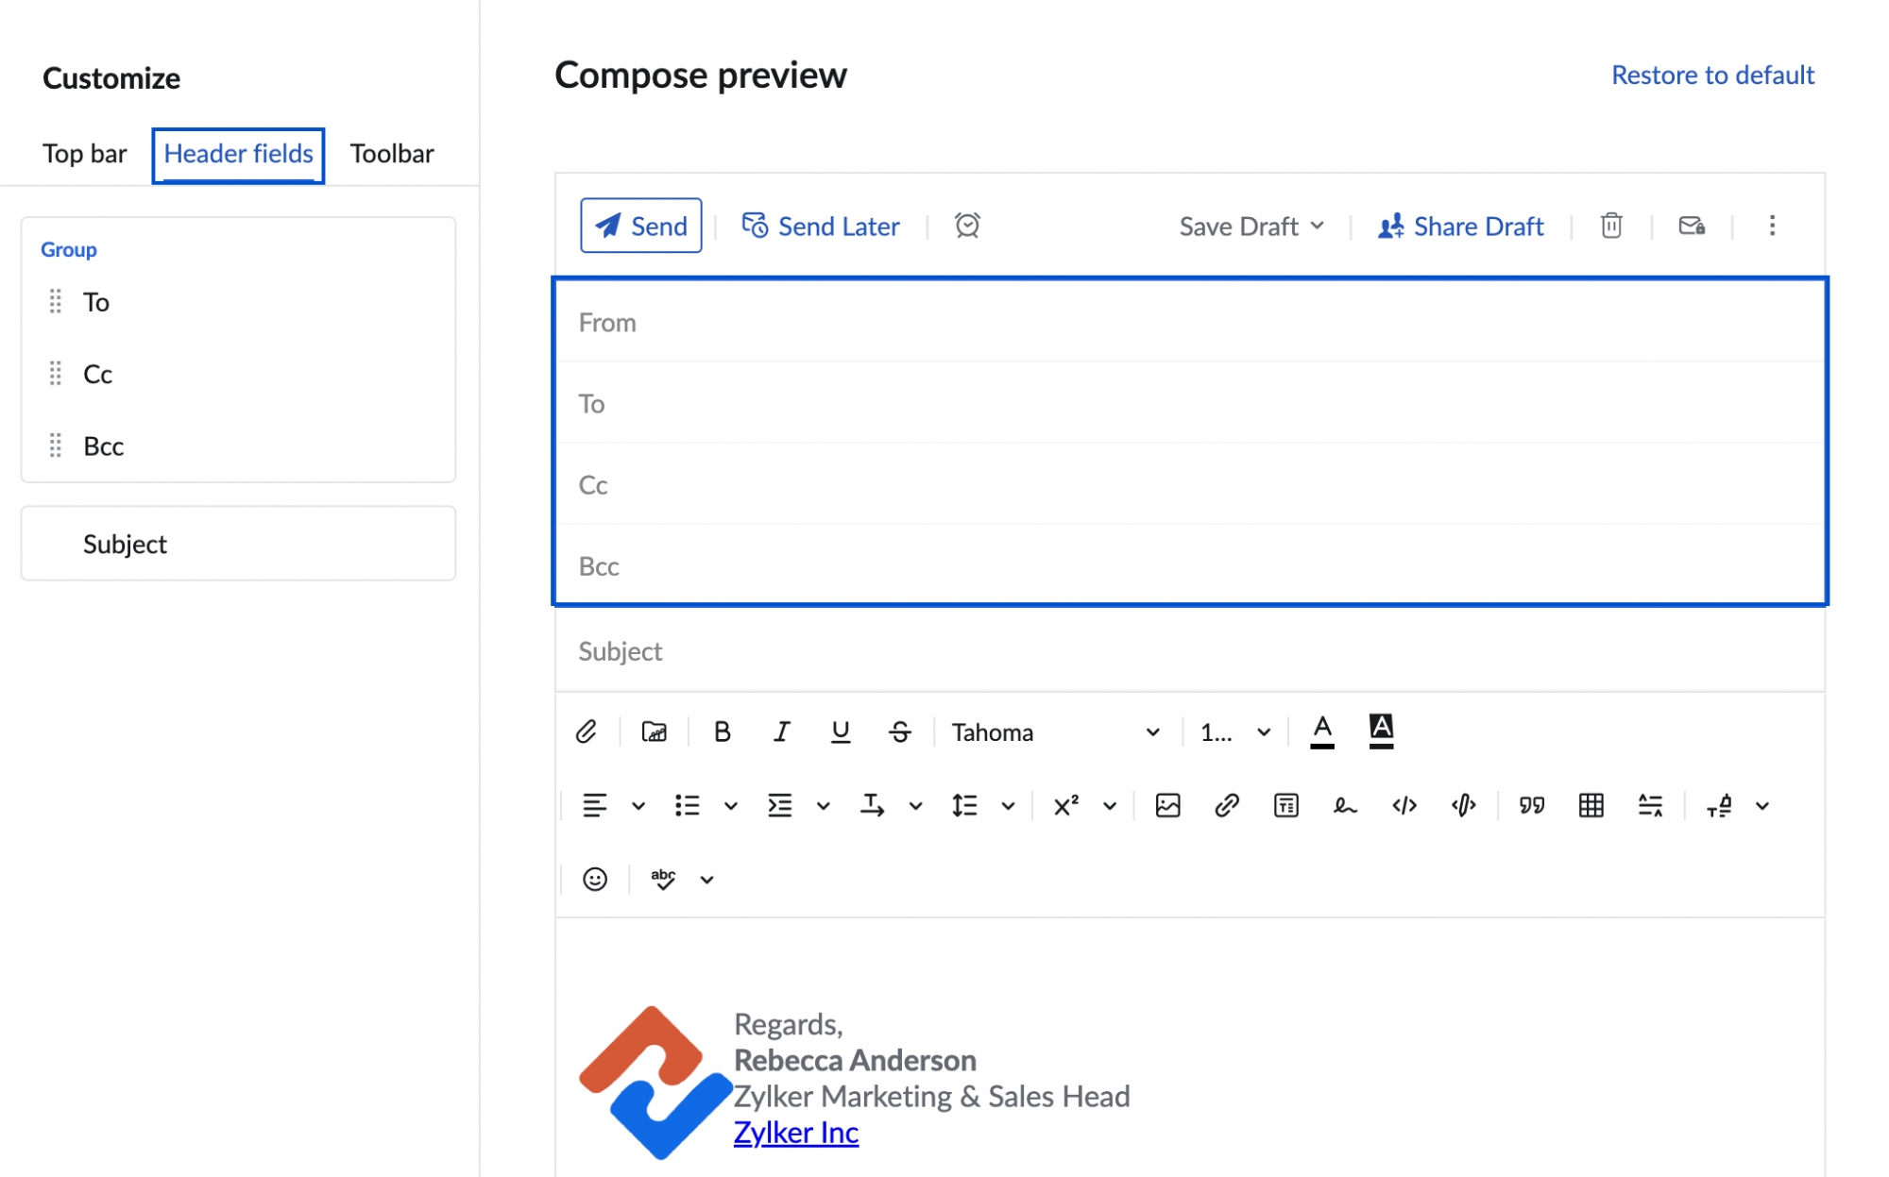Apply italic formatting

point(781,731)
